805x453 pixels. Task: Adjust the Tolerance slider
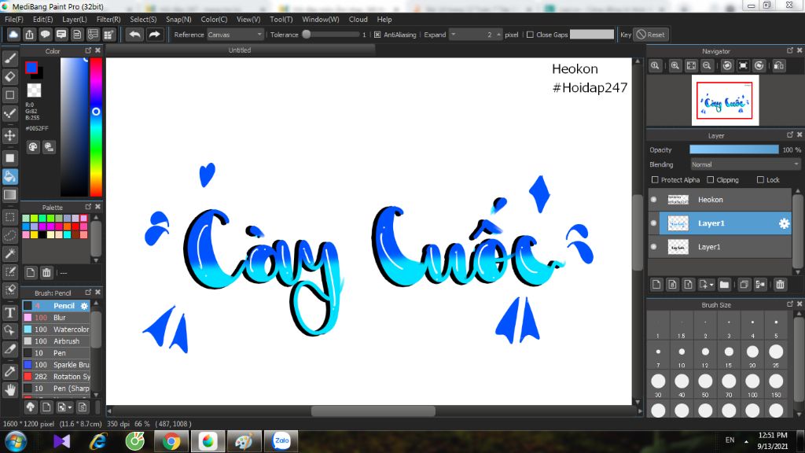click(x=331, y=35)
